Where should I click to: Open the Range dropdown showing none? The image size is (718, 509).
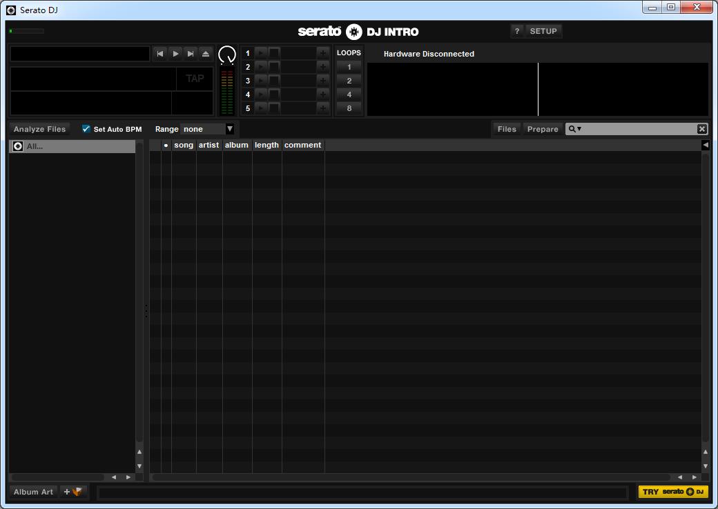207,129
